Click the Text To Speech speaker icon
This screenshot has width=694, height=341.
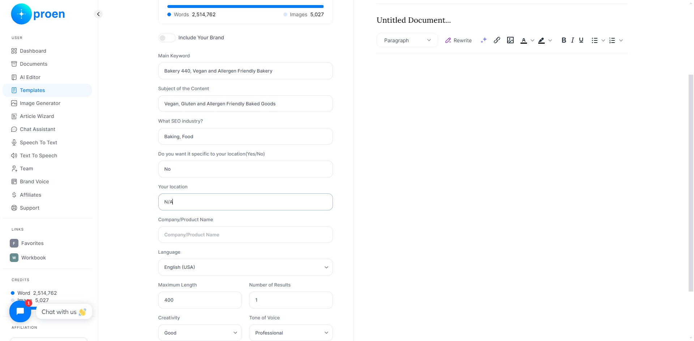14,156
